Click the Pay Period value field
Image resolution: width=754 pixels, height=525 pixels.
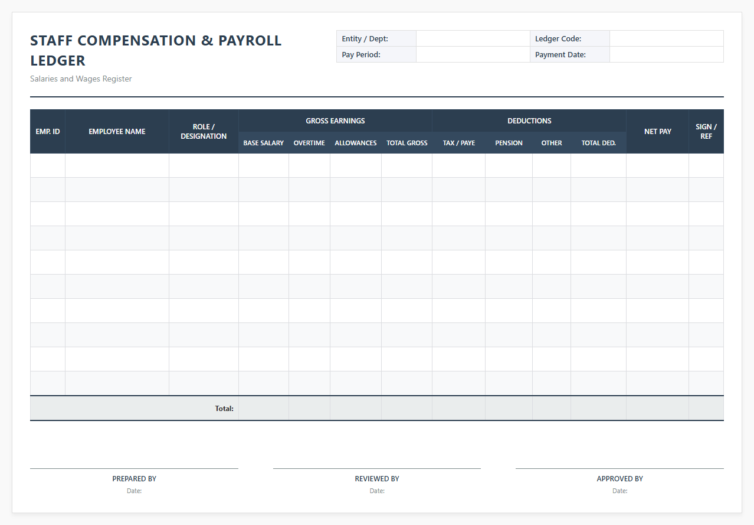pos(473,54)
